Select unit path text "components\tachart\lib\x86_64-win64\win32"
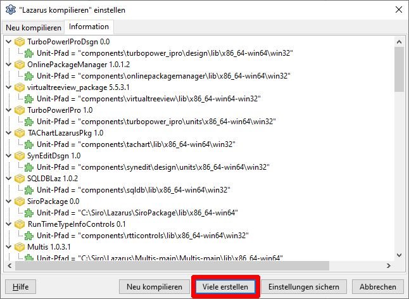Viewport: 409px width, 299px height. [x=157, y=144]
